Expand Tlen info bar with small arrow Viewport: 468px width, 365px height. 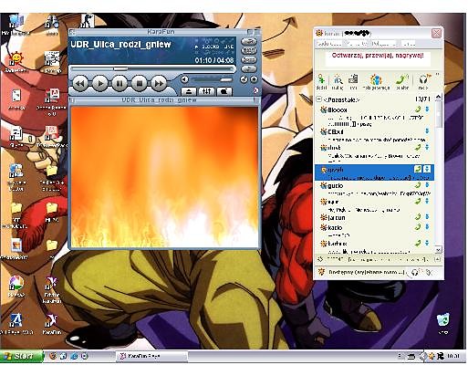(438, 259)
